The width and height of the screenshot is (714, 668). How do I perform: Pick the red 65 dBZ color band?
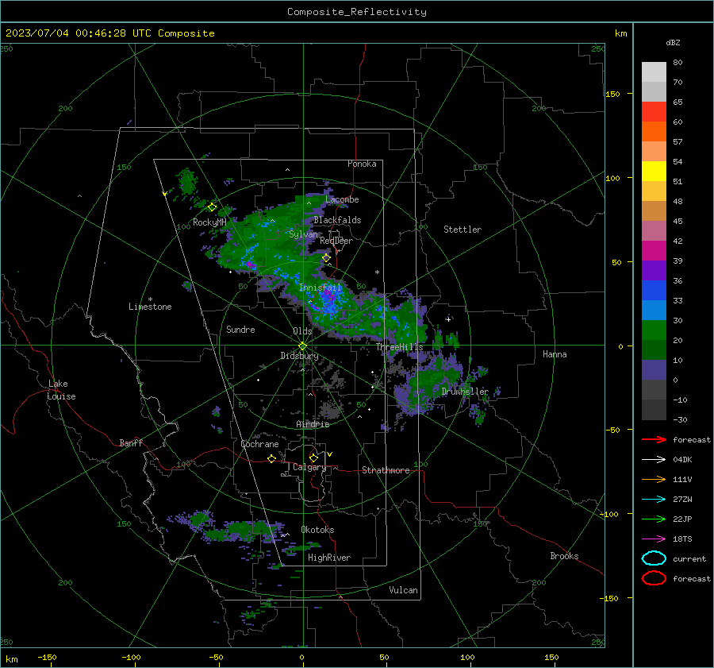point(654,112)
